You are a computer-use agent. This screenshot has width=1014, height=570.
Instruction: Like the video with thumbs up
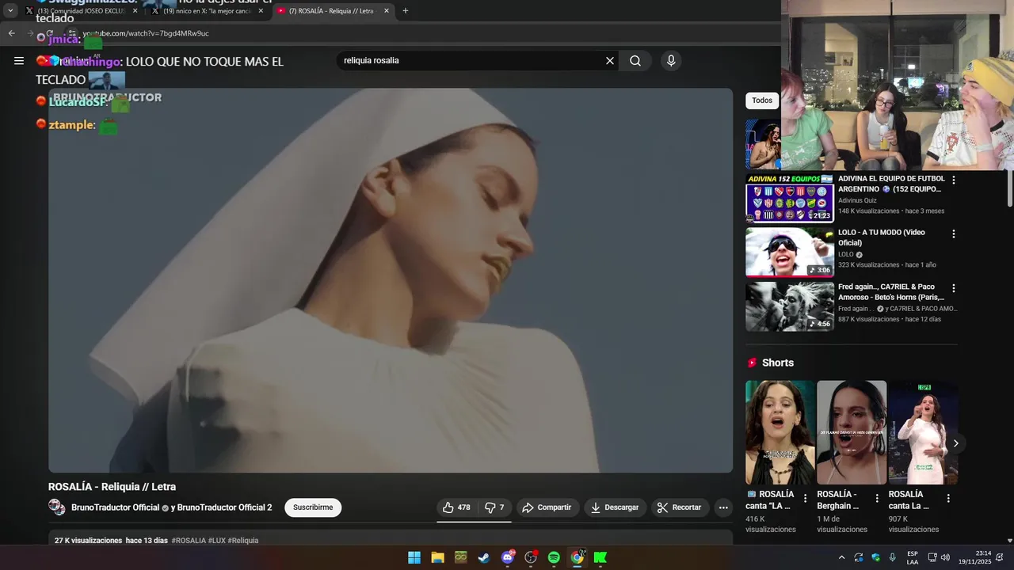pos(457,507)
